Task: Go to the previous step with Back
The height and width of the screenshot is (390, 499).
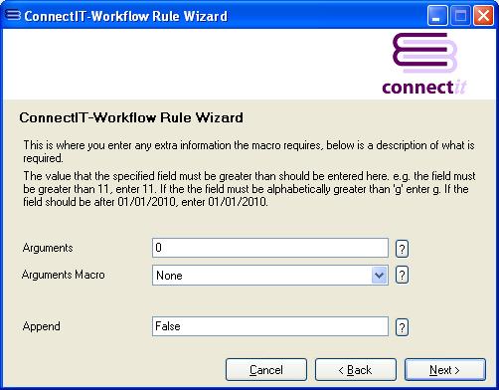Action: [x=356, y=369]
